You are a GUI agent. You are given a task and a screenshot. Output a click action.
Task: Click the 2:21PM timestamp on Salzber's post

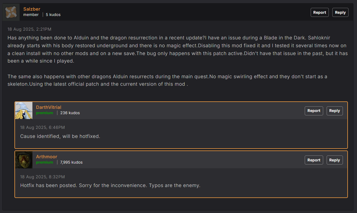pos(29,29)
